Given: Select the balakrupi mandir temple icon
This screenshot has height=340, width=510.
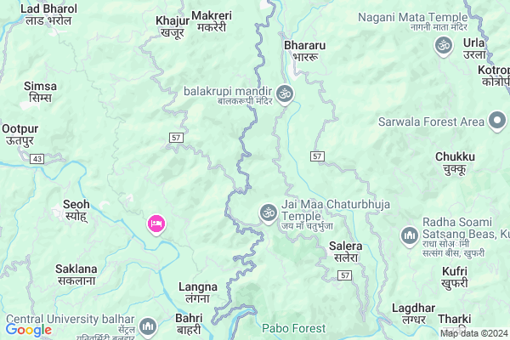Looking at the screenshot, I should (285, 94).
